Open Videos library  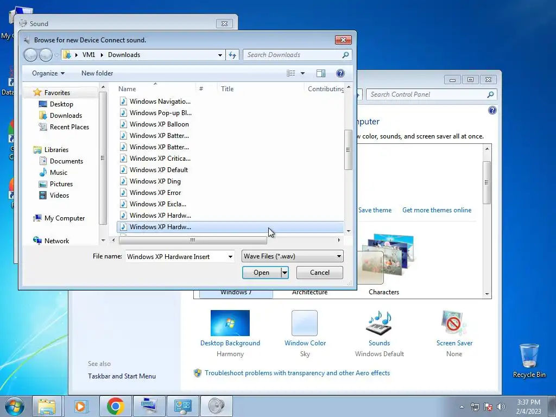59,195
